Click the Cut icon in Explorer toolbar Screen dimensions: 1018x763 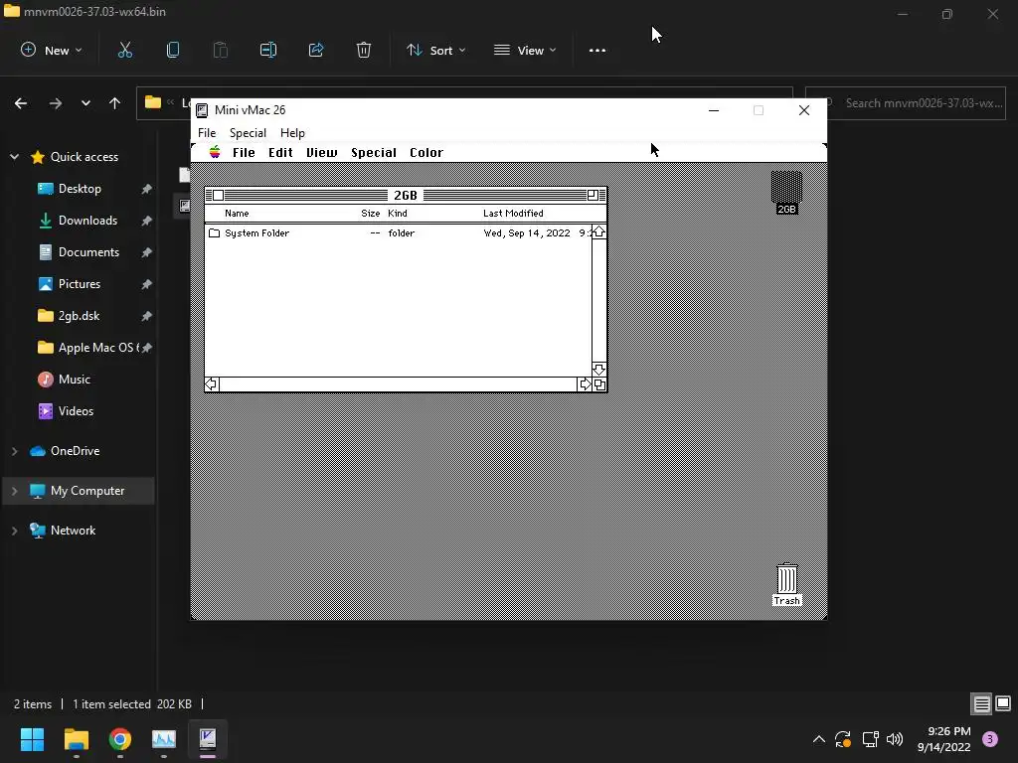[x=124, y=50]
